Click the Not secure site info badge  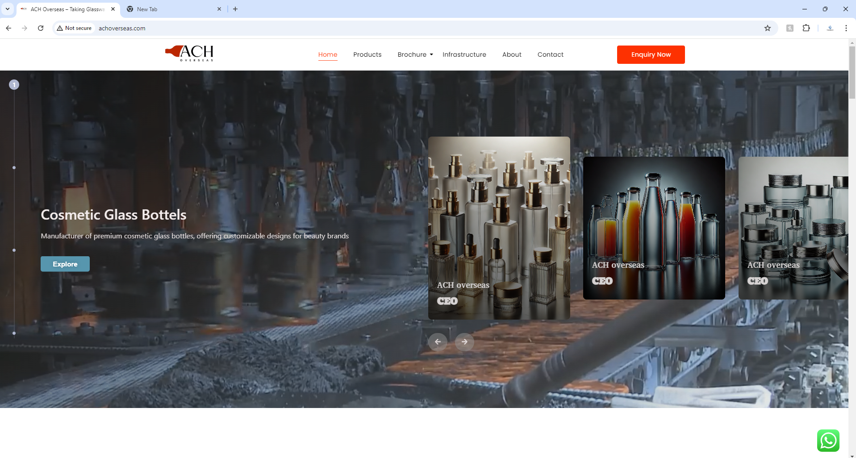click(74, 28)
